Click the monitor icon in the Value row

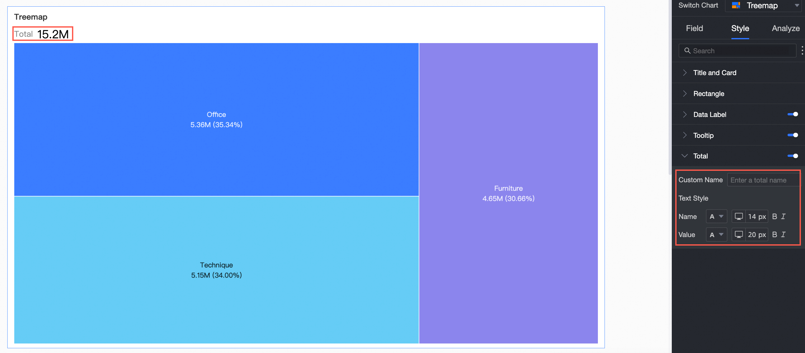tap(739, 234)
